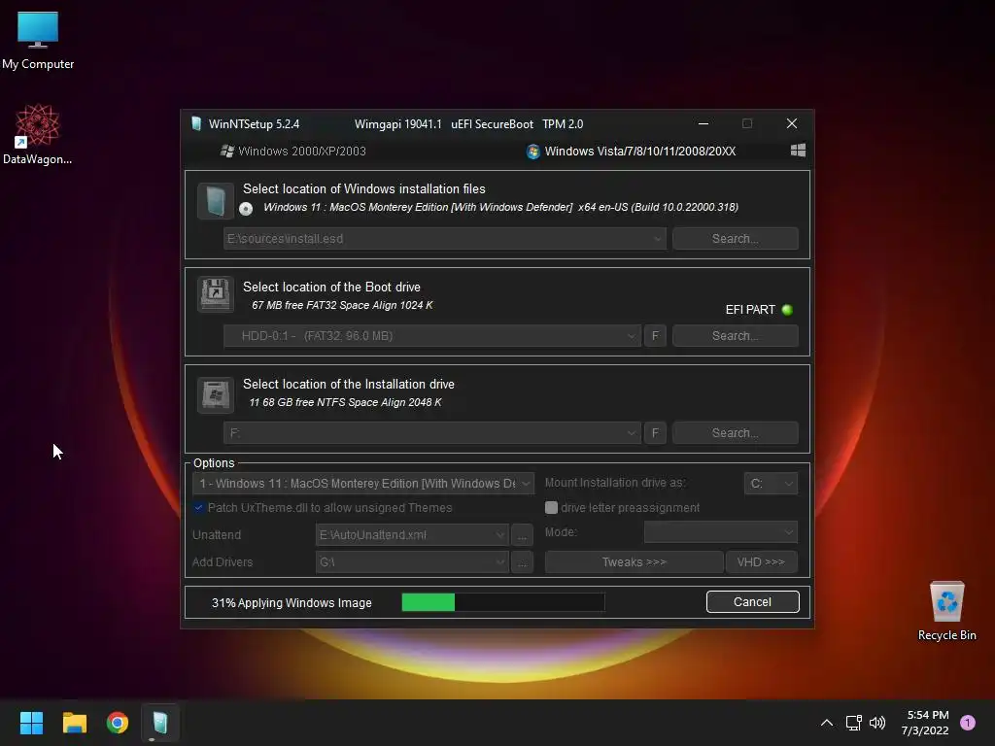Toggle drive letter preassignment checkbox
This screenshot has height=746, width=995.
pyautogui.click(x=551, y=507)
